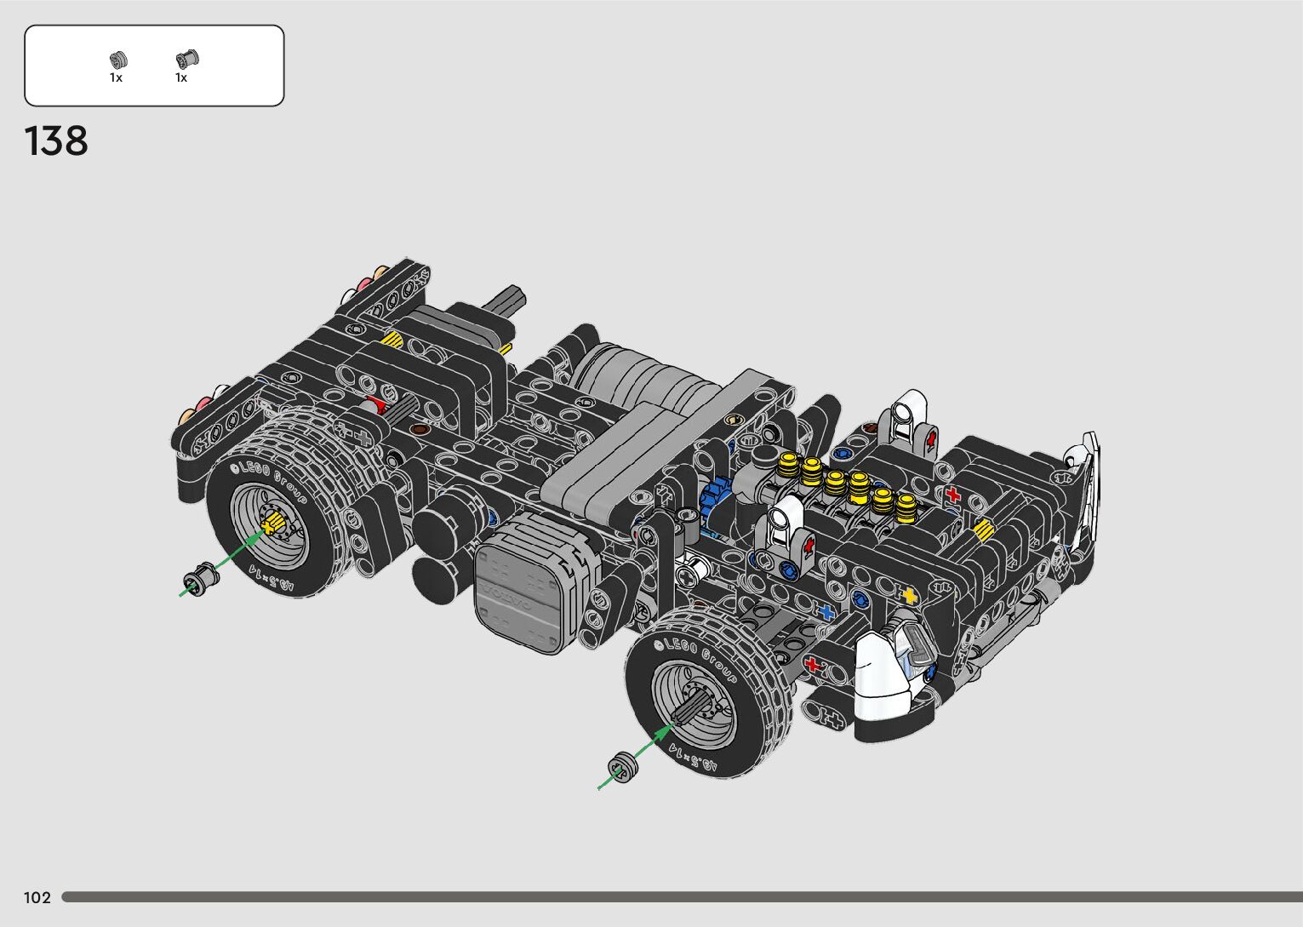This screenshot has height=927, width=1303.
Task: Click the second part icon in the parts box
Action: [186, 60]
